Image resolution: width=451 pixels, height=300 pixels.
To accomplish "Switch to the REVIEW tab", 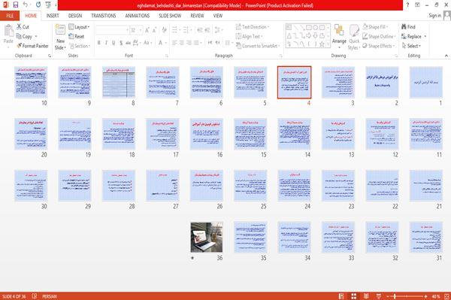I will pyautogui.click(x=197, y=16).
